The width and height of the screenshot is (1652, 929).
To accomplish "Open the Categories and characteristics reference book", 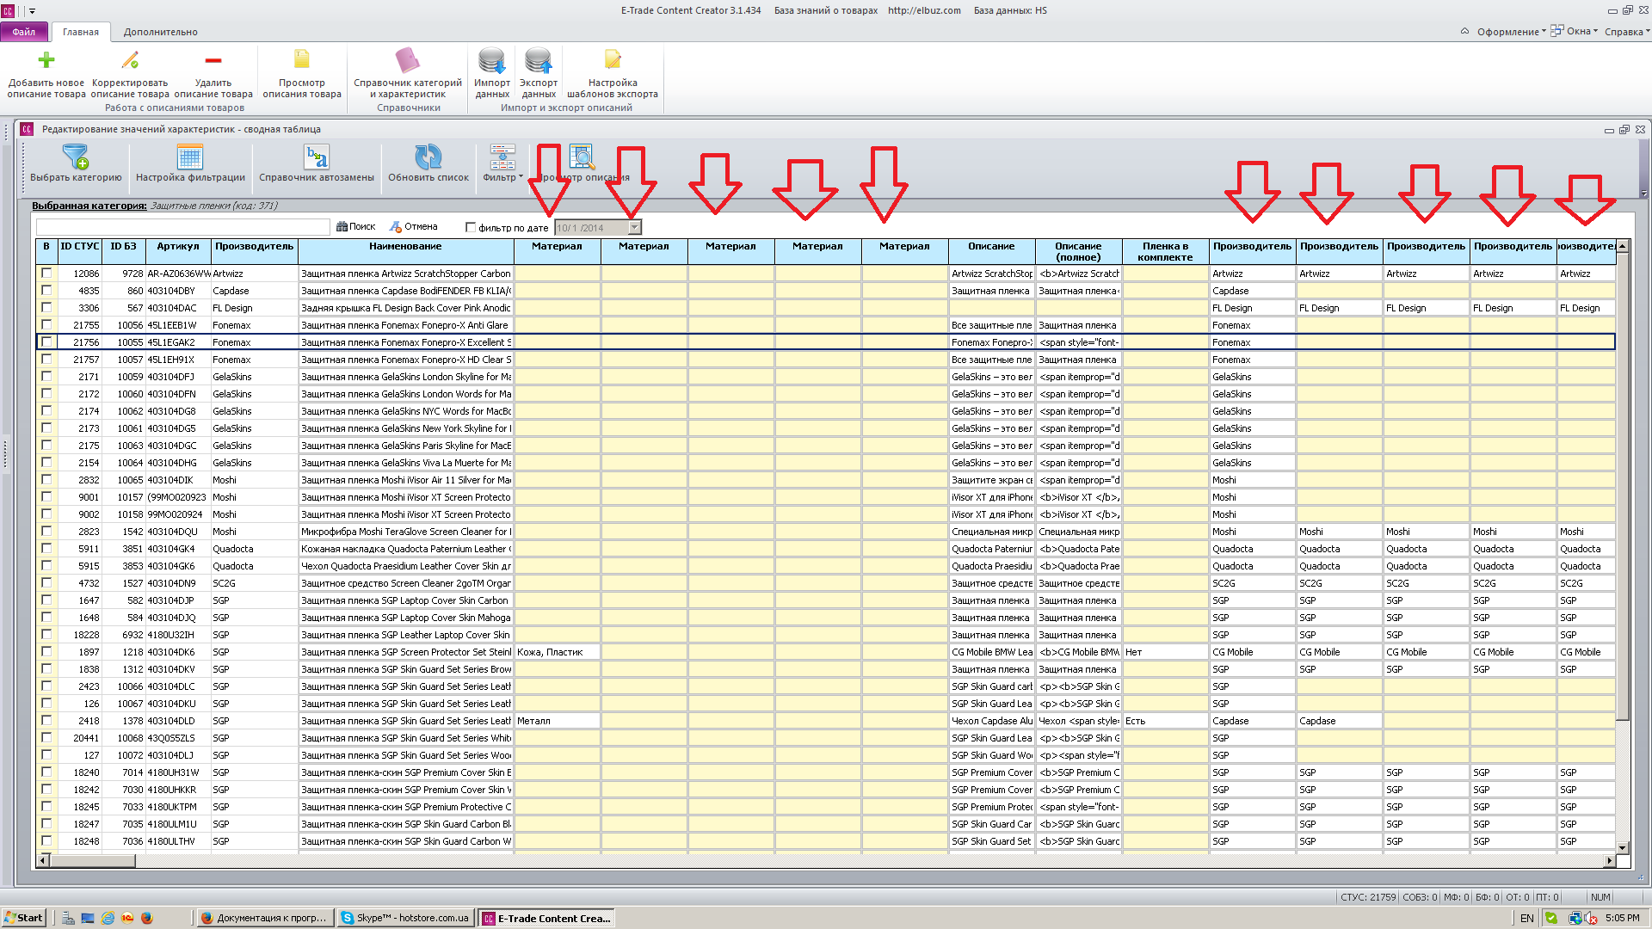I will (408, 60).
